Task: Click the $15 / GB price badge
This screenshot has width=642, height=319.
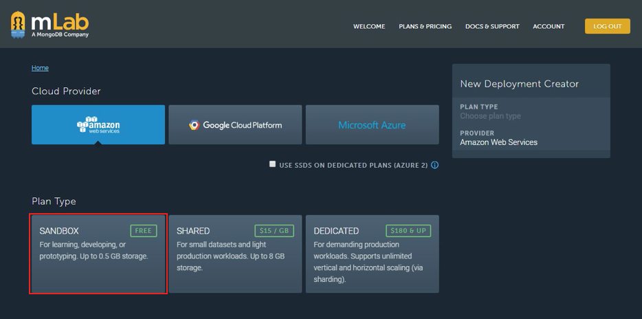Action: click(274, 230)
